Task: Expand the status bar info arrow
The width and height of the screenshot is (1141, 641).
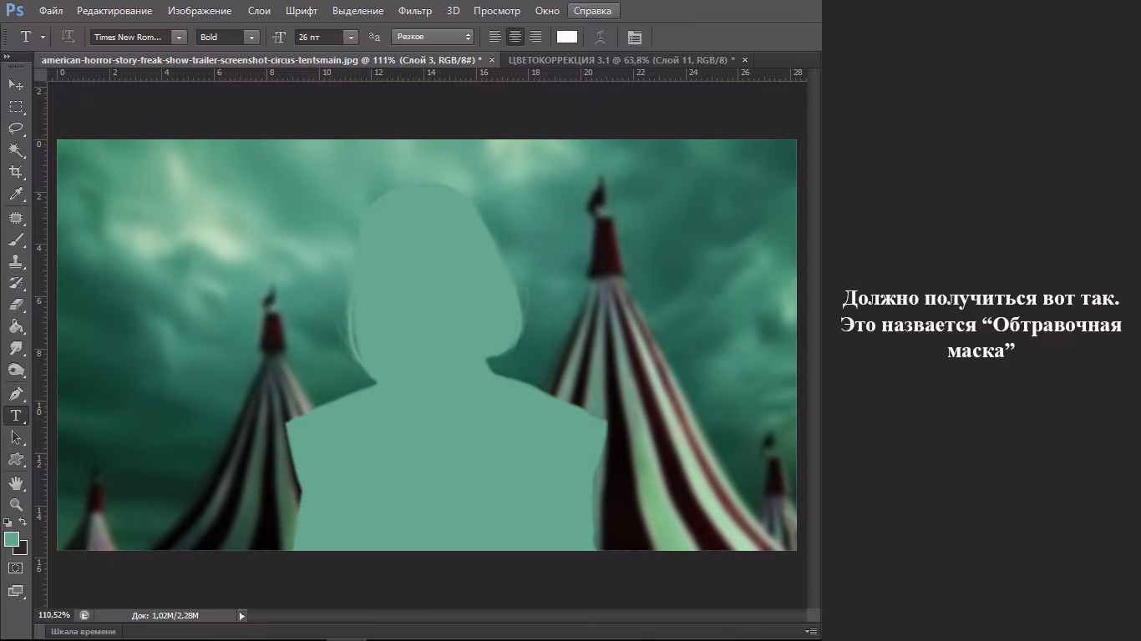Action: (242, 616)
